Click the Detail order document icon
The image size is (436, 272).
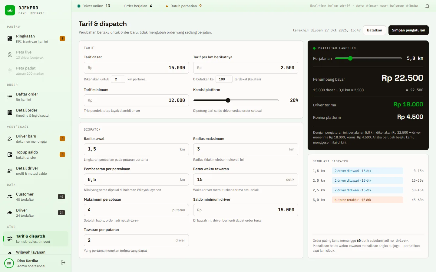[x=10, y=113]
